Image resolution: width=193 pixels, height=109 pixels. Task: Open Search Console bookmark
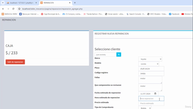pyautogui.click(x=136, y=14)
